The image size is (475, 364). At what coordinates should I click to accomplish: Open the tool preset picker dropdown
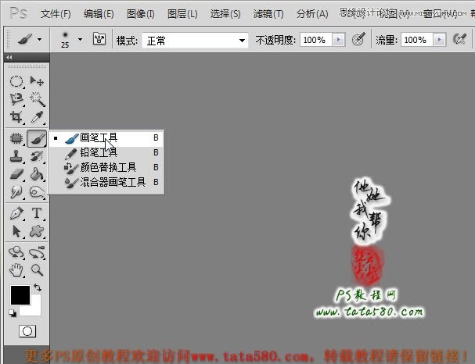click(40, 39)
